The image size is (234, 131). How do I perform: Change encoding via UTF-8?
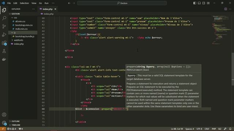click(x=199, y=129)
